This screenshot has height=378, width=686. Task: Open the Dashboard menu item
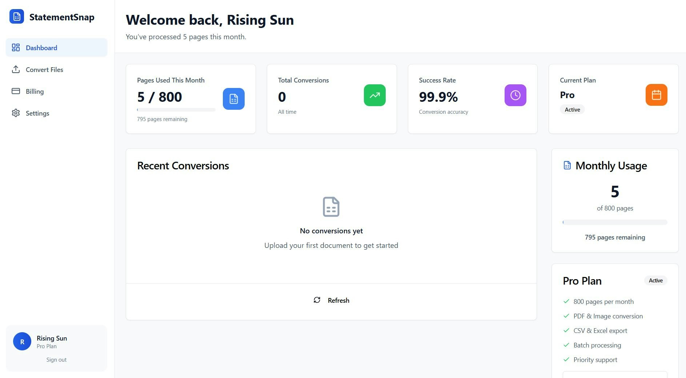[x=56, y=48]
